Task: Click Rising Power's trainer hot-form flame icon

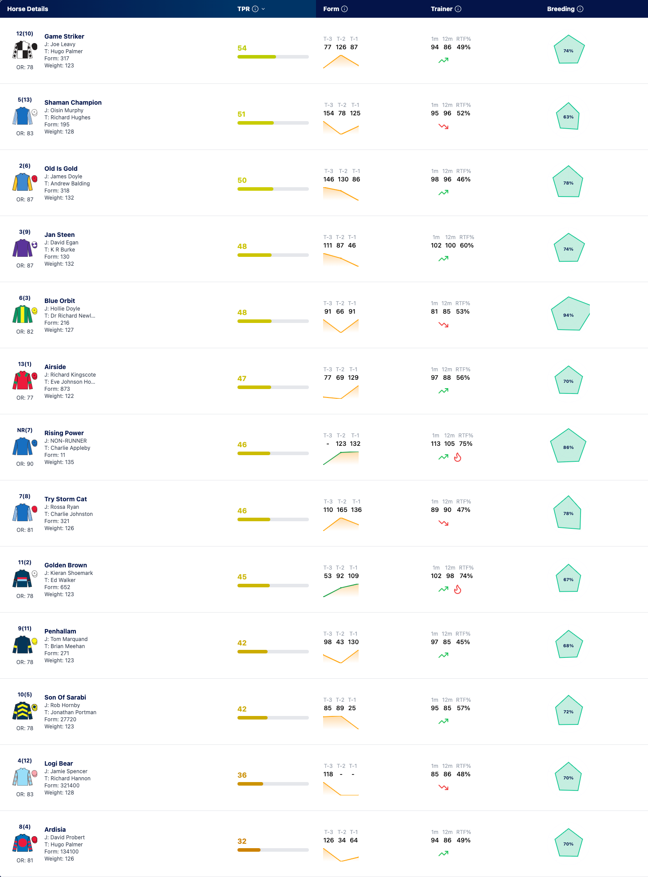Action: click(x=458, y=457)
